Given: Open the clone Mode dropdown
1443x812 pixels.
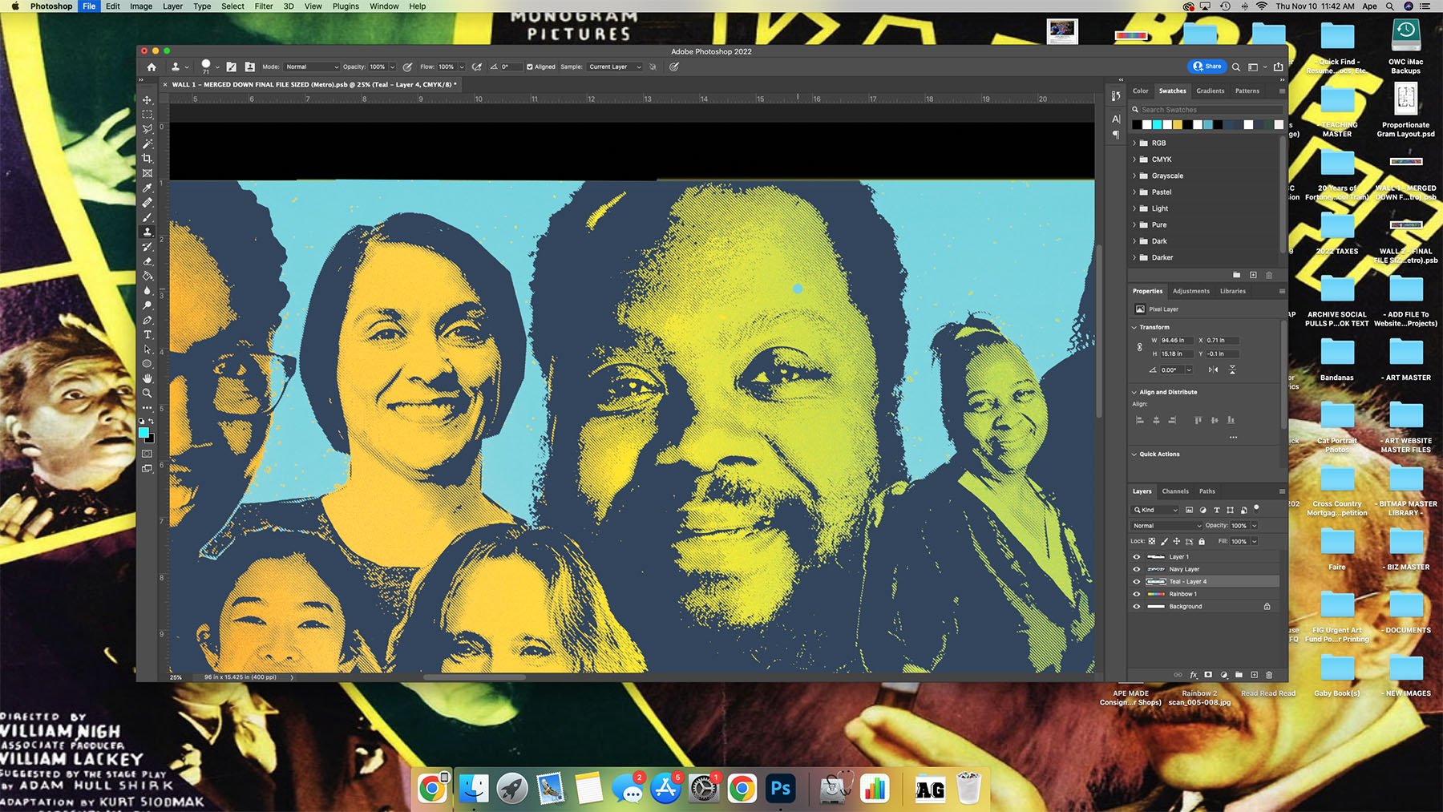Looking at the screenshot, I should coord(312,67).
